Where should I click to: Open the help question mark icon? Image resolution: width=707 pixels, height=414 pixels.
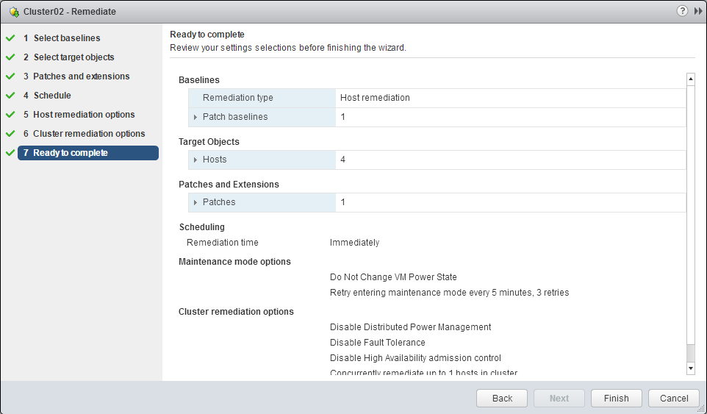tap(683, 11)
